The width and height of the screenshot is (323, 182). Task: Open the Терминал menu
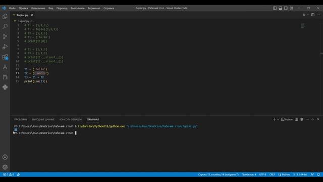(x=94, y=8)
